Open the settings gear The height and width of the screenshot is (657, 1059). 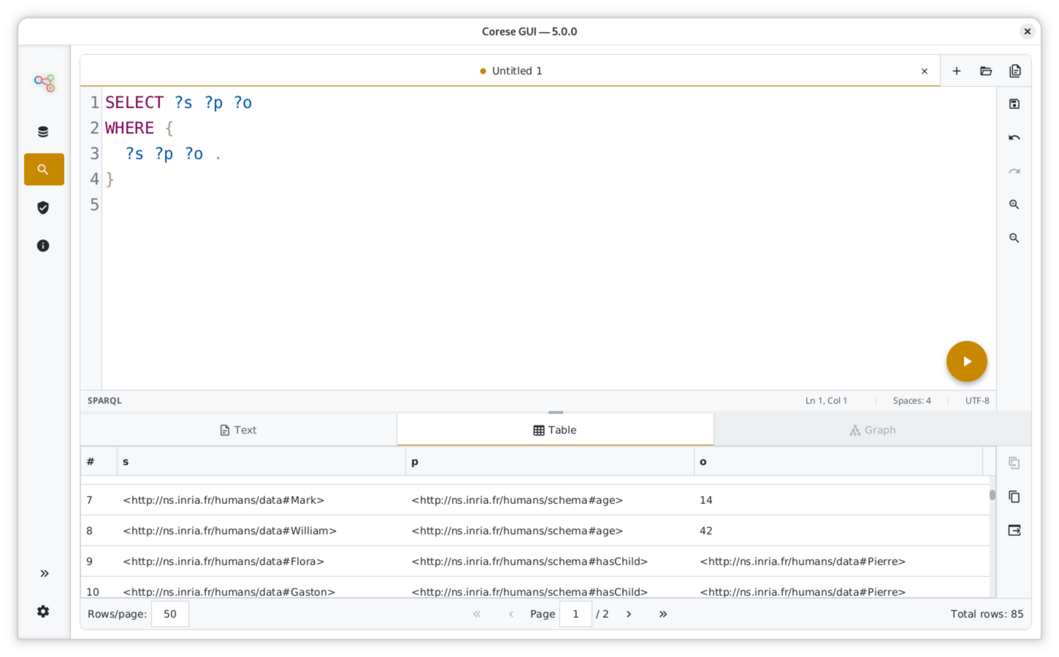[x=43, y=611]
